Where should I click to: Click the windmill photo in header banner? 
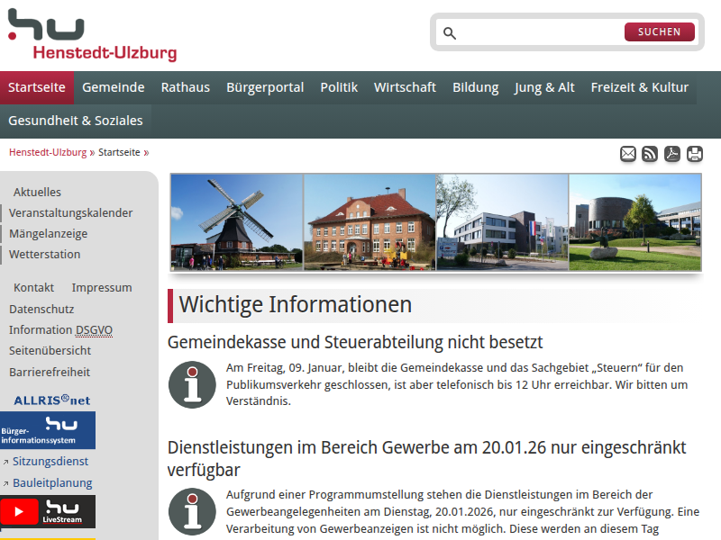click(x=237, y=221)
